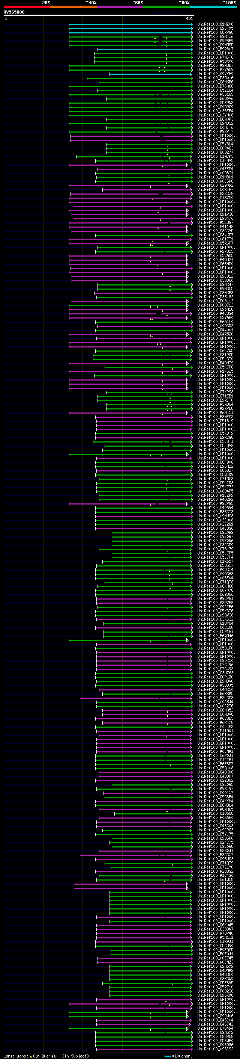Select hit UniRef100_C5FSV5

coord(215,983)
